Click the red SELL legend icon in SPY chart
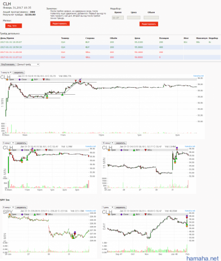 pos(46,214)
